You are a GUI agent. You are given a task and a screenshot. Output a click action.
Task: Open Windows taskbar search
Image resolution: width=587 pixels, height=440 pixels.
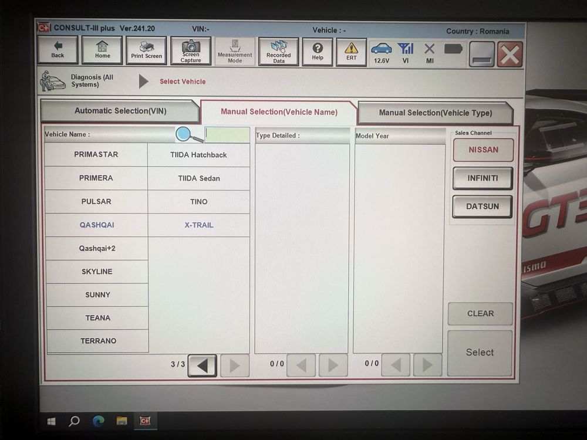[74, 421]
